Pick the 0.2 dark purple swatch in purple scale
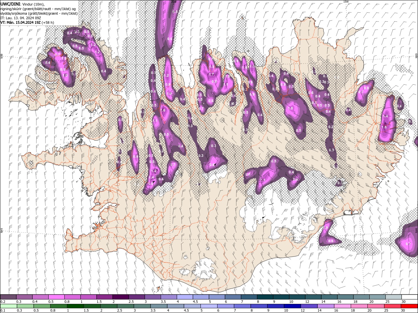The height and width of the screenshot is (313, 418). (x=8, y=297)
